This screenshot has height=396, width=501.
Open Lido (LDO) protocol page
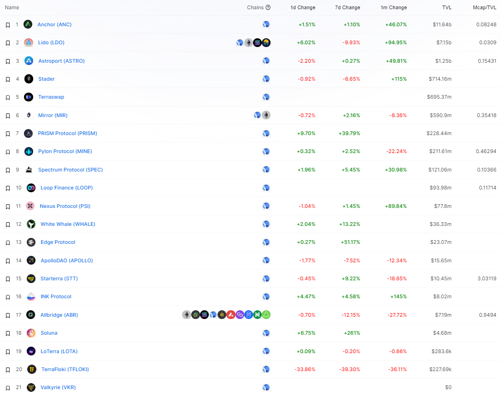51,42
